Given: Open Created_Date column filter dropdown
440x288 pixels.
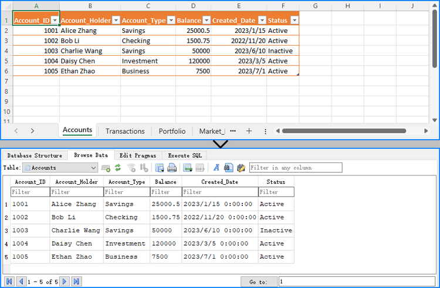Looking at the screenshot, I should (x=262, y=20).
